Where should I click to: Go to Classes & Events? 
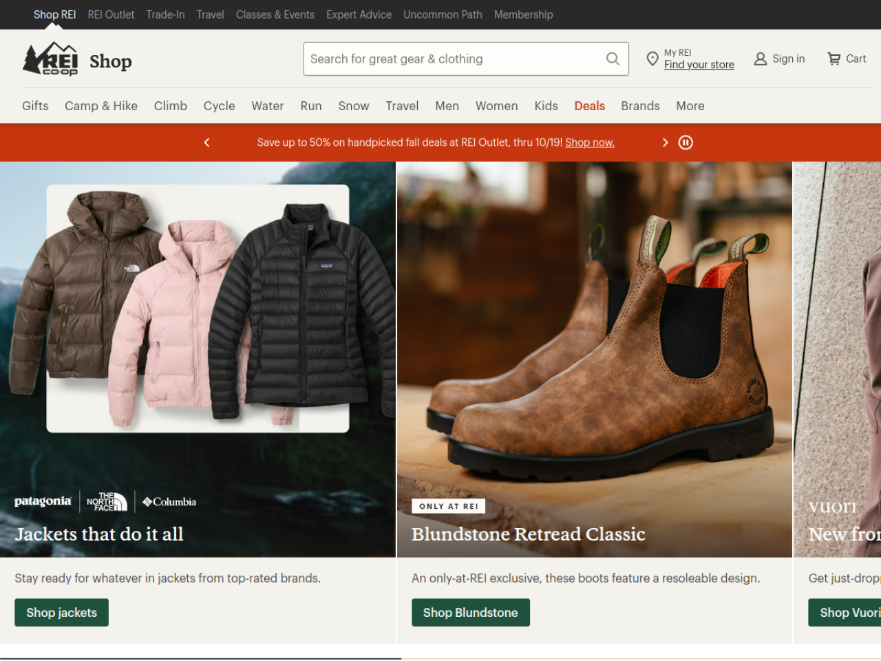pyautogui.click(x=275, y=14)
